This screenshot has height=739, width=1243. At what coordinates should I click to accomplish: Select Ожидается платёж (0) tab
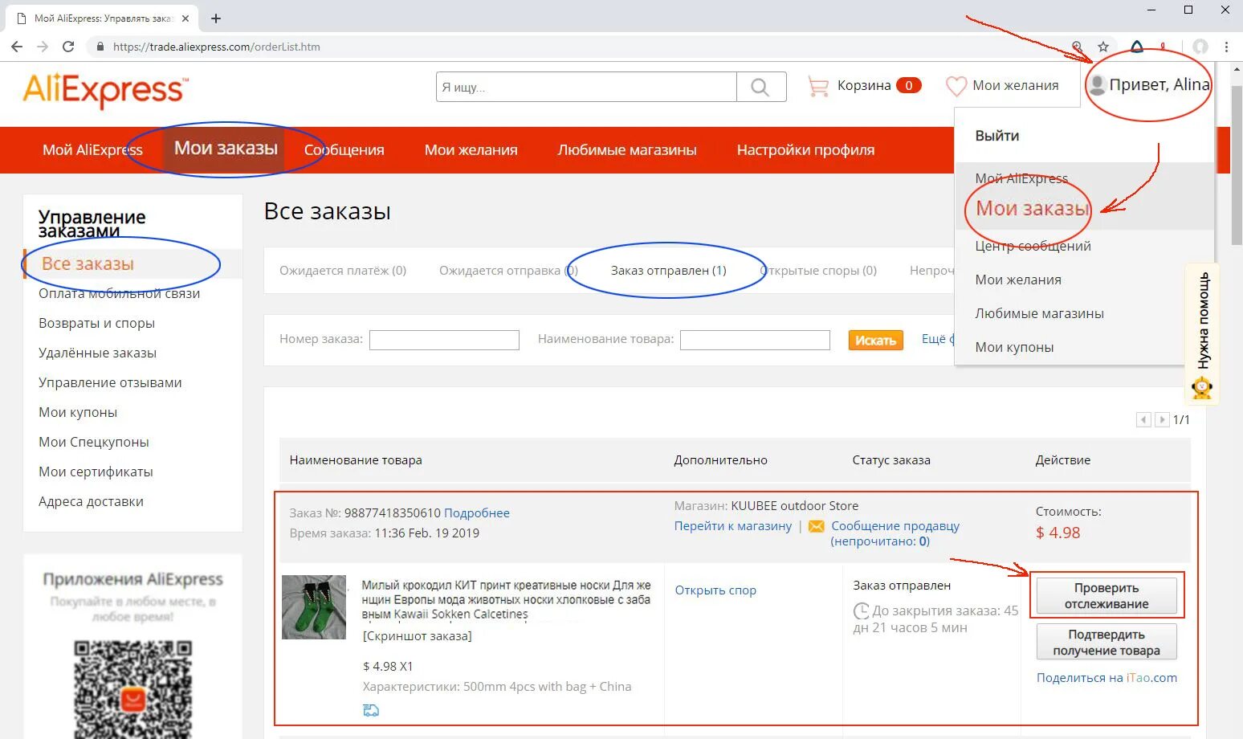pos(343,271)
